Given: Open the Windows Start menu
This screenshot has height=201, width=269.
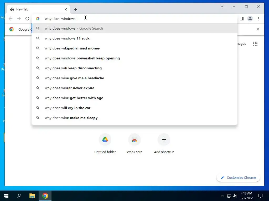Looking at the screenshot, I should [x=6, y=196].
